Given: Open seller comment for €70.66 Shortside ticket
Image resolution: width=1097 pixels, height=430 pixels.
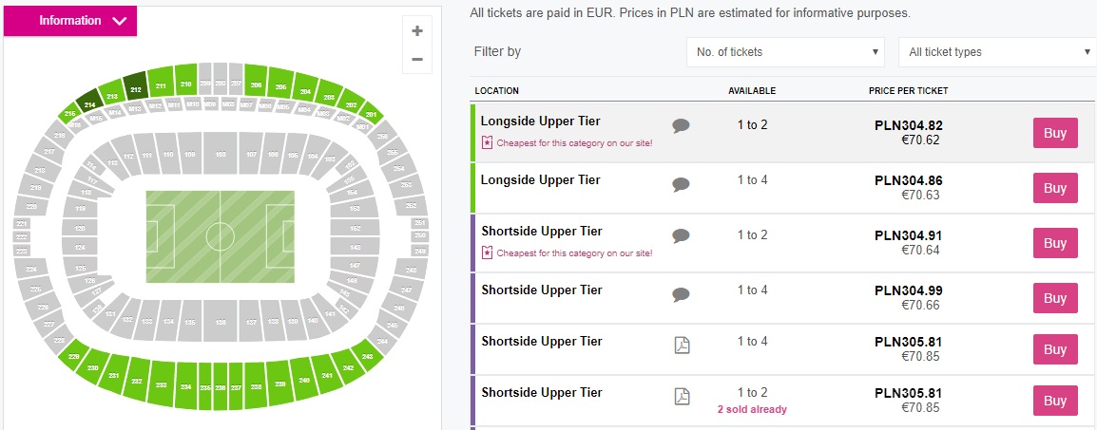Looking at the screenshot, I should click(x=681, y=294).
